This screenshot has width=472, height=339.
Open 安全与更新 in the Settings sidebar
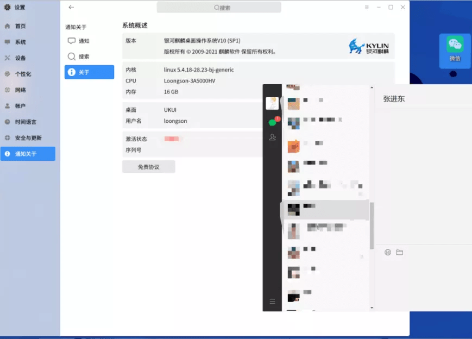point(28,137)
